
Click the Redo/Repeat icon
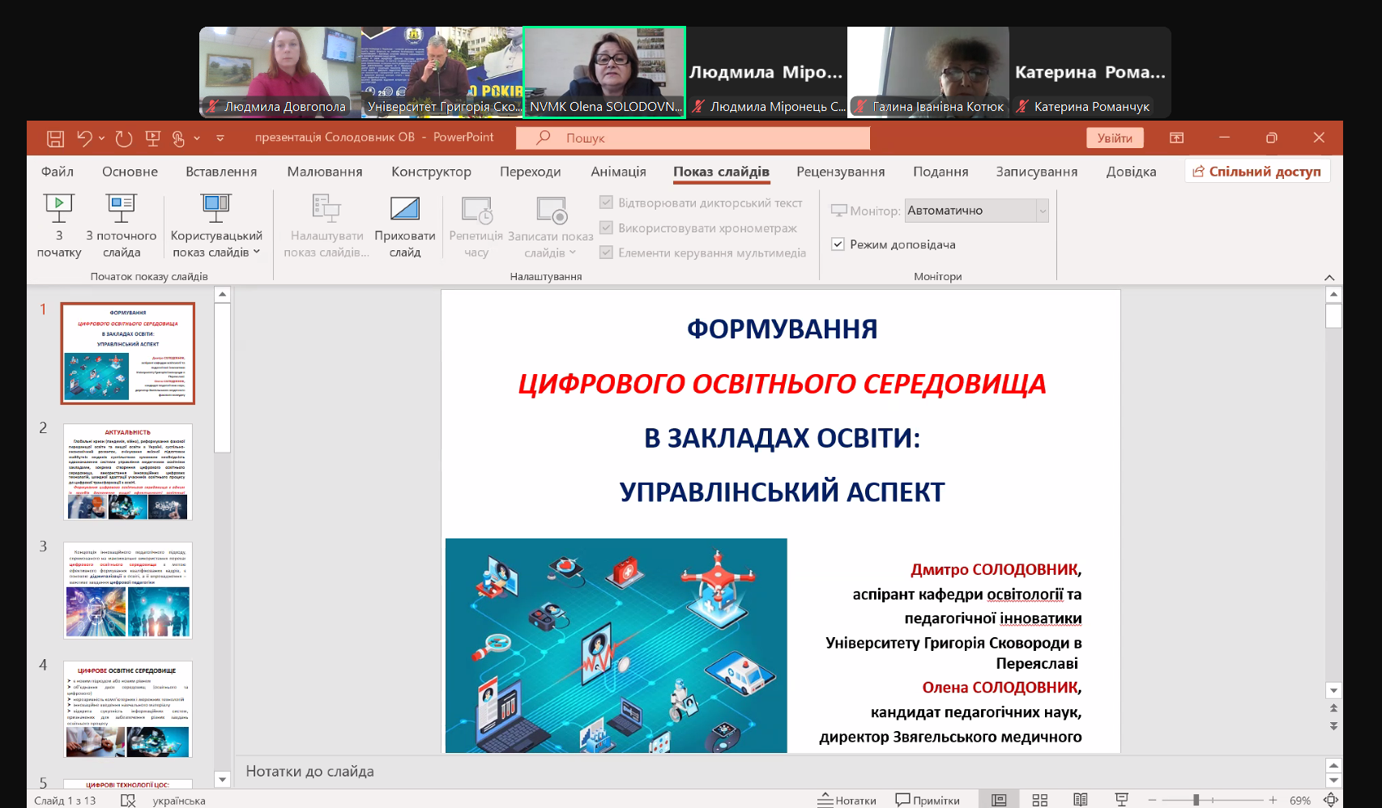pyautogui.click(x=124, y=138)
